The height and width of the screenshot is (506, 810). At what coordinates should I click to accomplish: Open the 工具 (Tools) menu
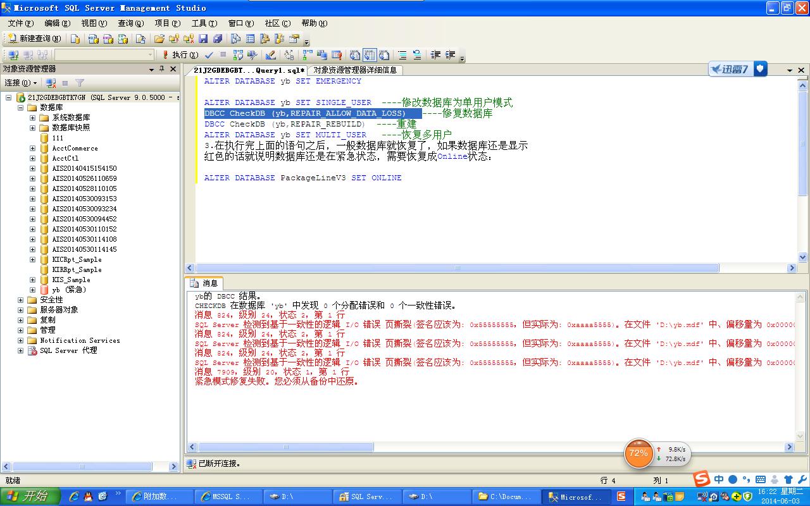point(204,23)
